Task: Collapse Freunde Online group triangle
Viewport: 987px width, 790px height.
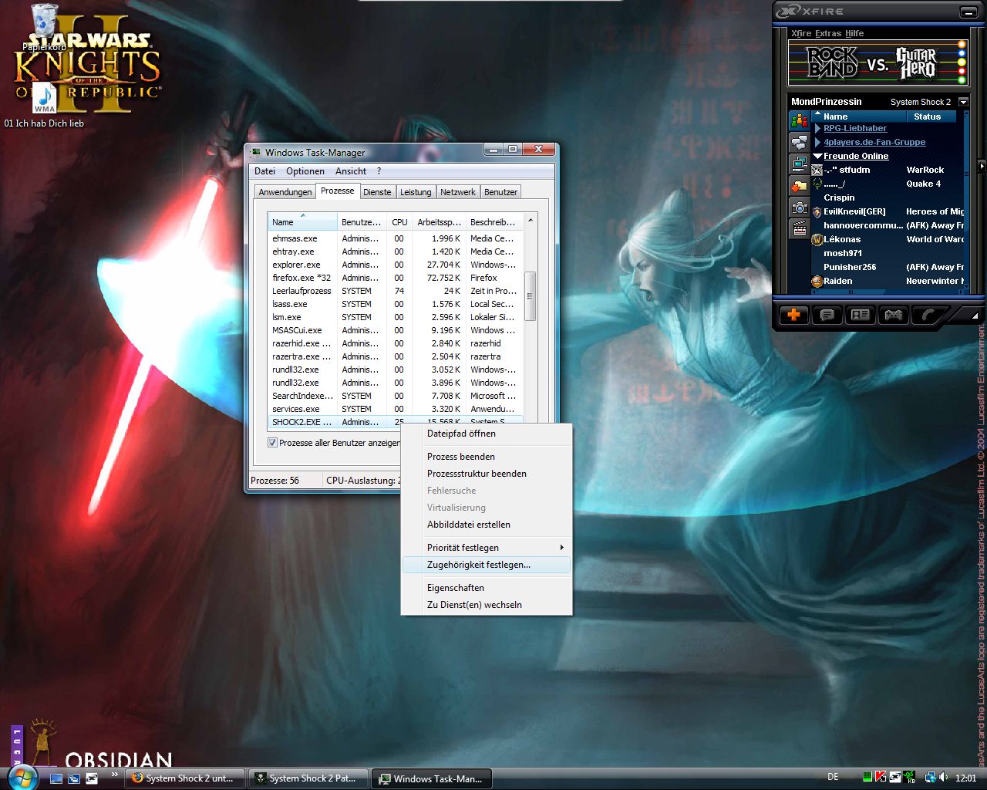Action: tap(818, 156)
